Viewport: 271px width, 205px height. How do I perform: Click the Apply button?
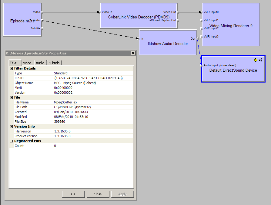(122, 194)
